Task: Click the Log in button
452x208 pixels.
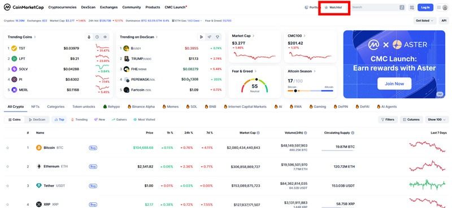Action: click(425, 7)
